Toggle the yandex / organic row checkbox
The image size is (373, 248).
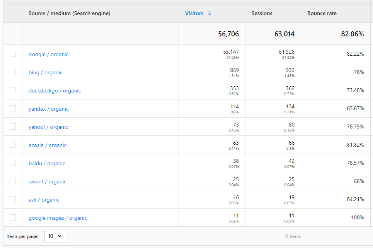coord(13,108)
